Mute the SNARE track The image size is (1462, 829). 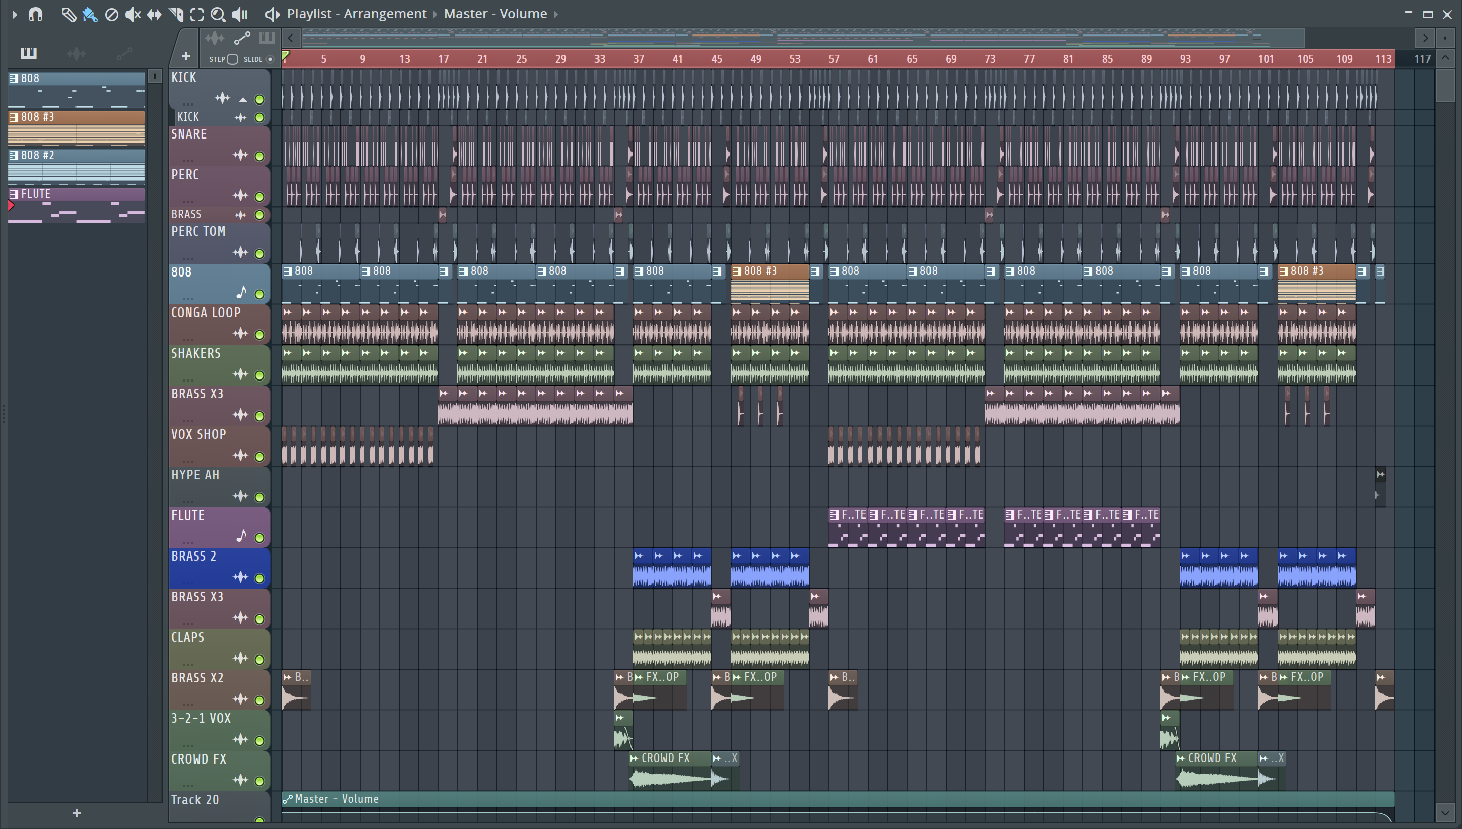[x=260, y=156]
